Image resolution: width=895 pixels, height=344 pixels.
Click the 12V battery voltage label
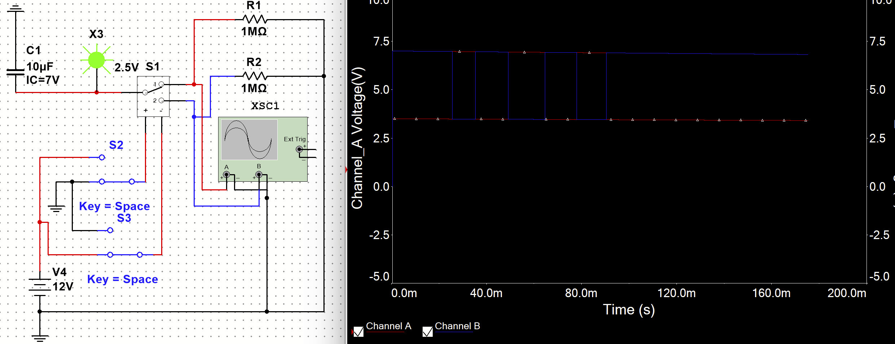[x=63, y=287]
